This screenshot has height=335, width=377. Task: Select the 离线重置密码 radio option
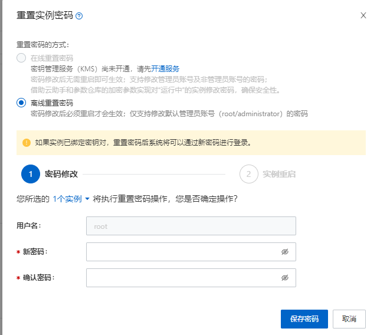click(21, 103)
